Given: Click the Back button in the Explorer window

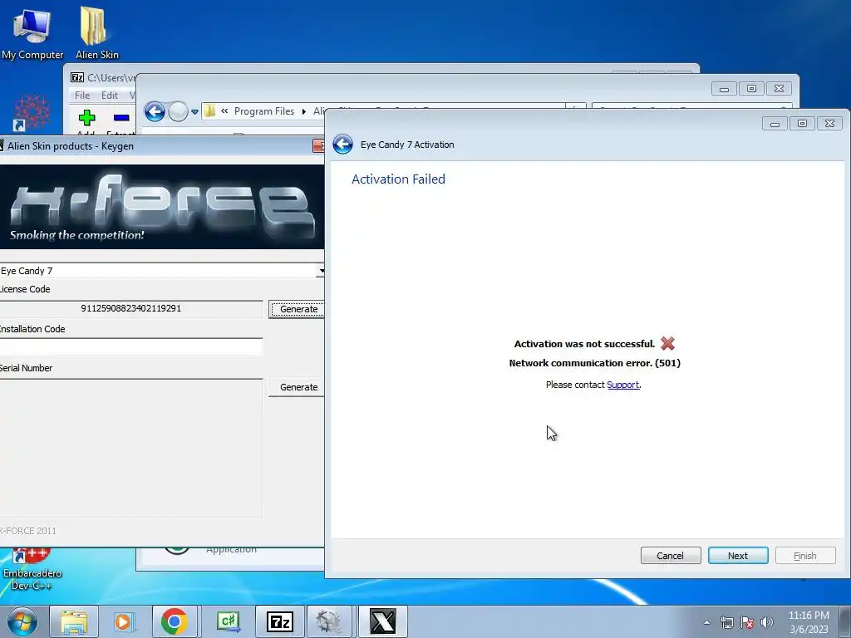Looking at the screenshot, I should pos(155,112).
